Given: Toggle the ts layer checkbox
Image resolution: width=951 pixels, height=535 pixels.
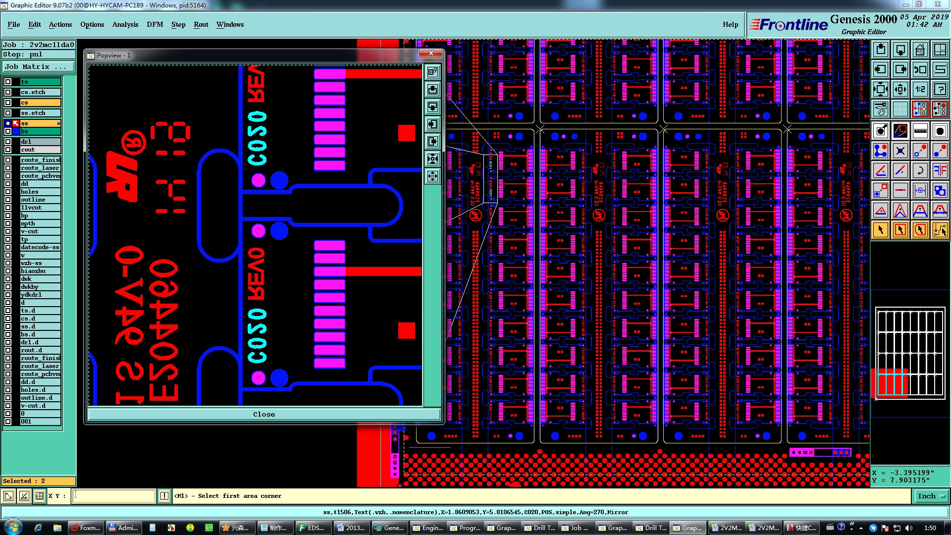Looking at the screenshot, I should (8, 82).
